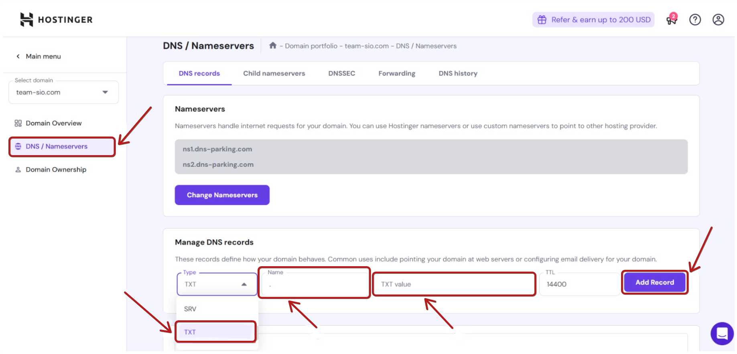The image size is (737, 354).
Task: Open the Forwarding tab
Action: (397, 73)
